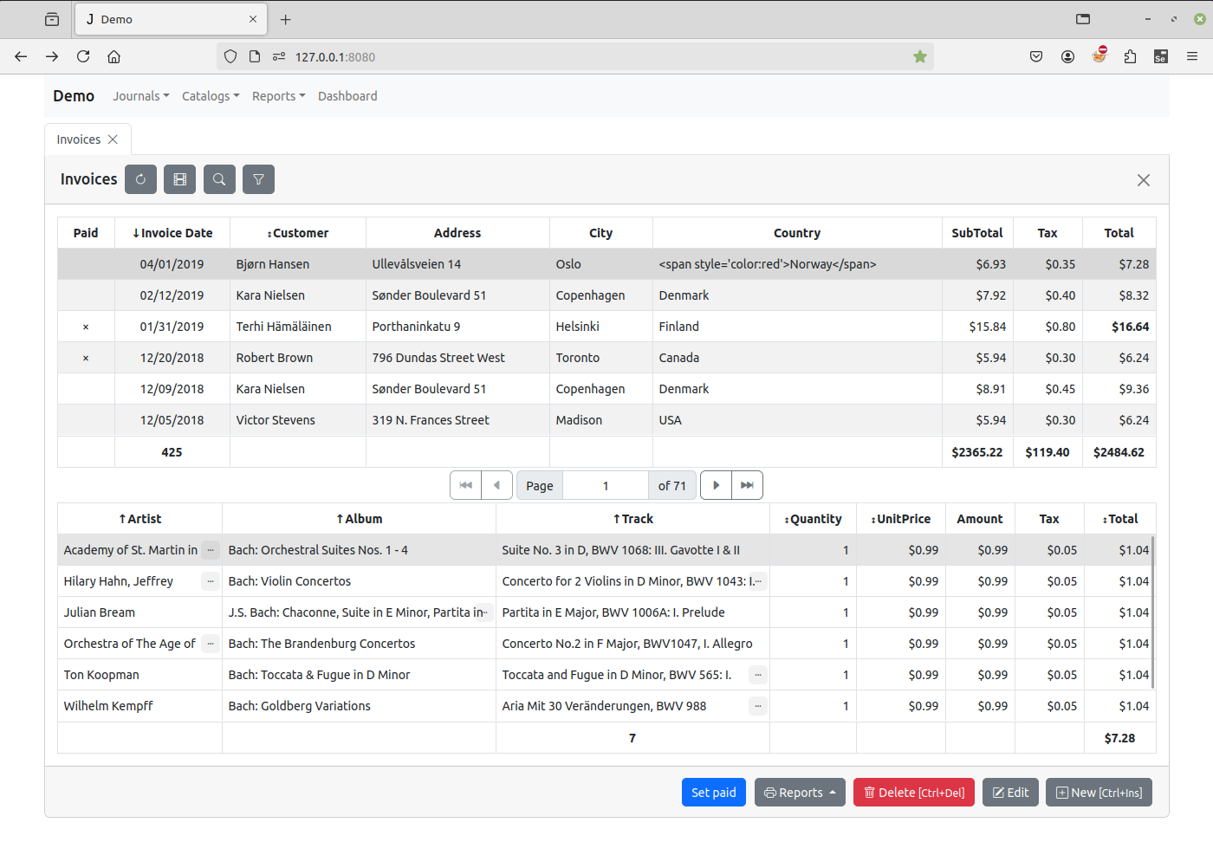The height and width of the screenshot is (855, 1213).
Task: Click the Edit icon button
Action: click(x=1010, y=792)
